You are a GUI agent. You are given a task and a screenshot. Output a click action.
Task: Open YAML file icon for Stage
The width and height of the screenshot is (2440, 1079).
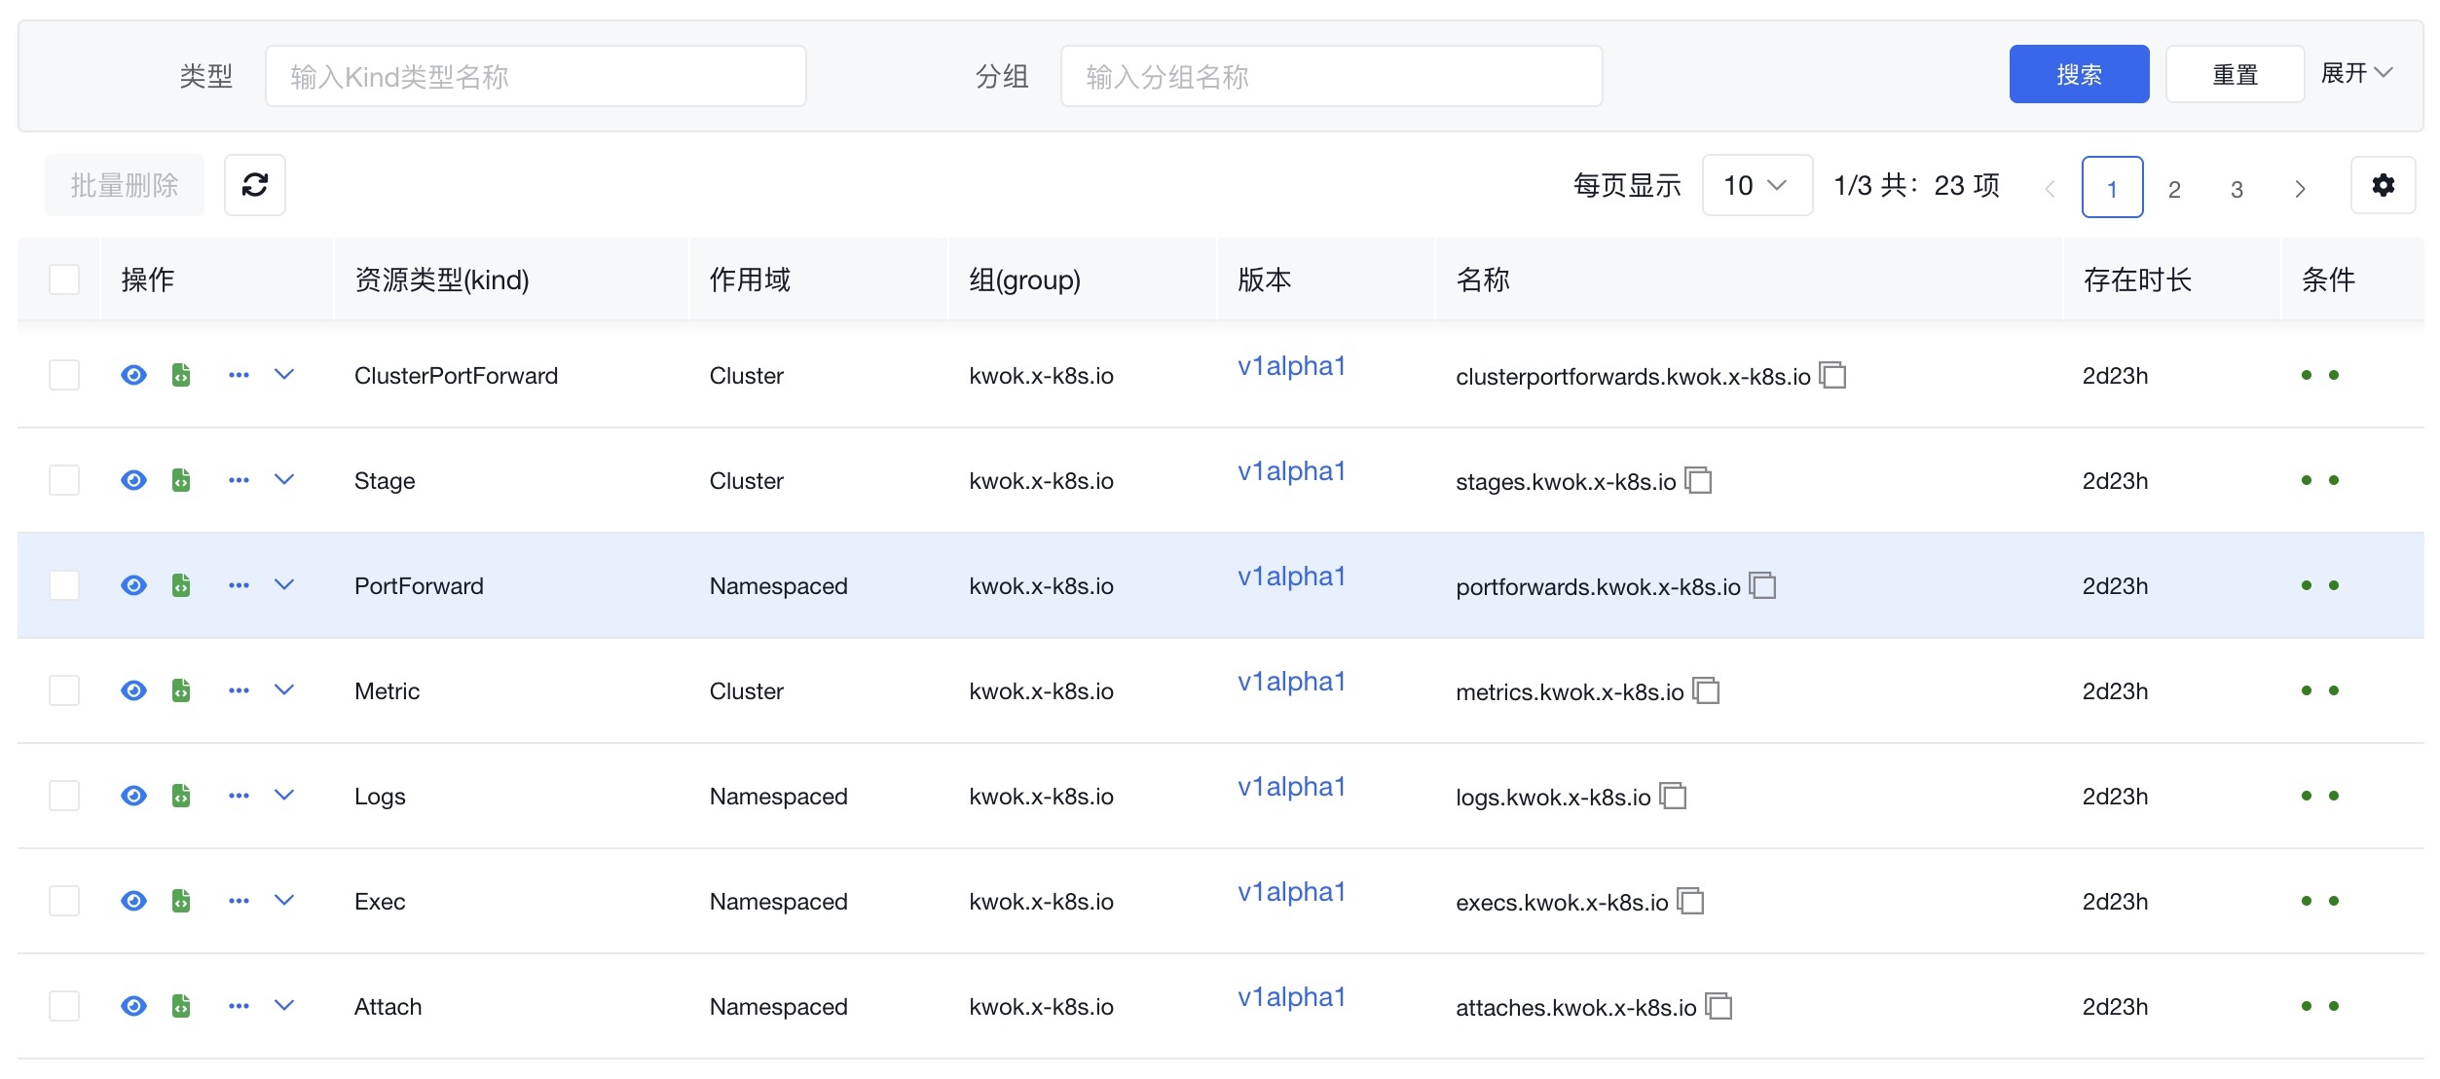(181, 480)
